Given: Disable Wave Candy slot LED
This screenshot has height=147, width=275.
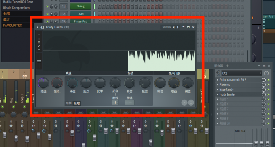Looking at the screenshot, I should coord(269,89).
